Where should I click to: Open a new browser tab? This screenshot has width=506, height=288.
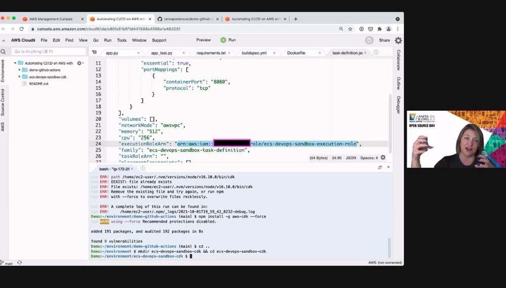[x=296, y=19]
